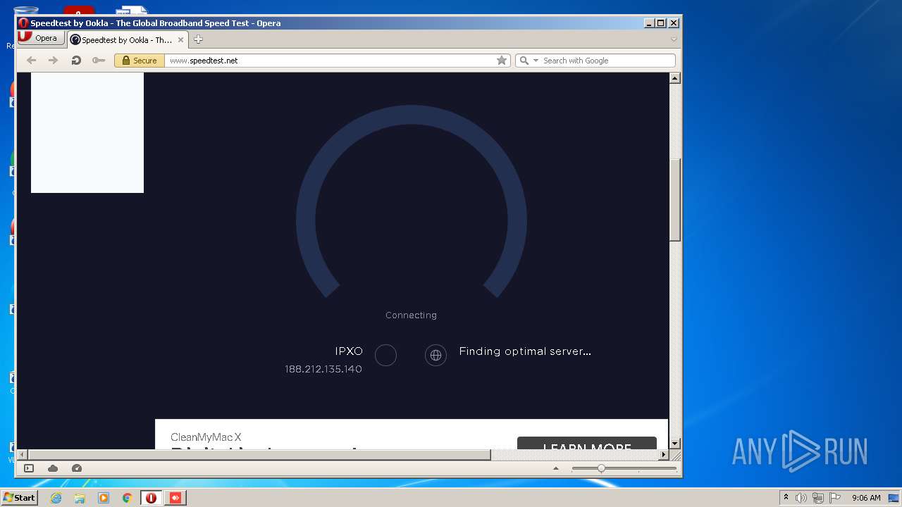Bookmark the page with the star icon
The height and width of the screenshot is (507, 902).
pos(502,61)
